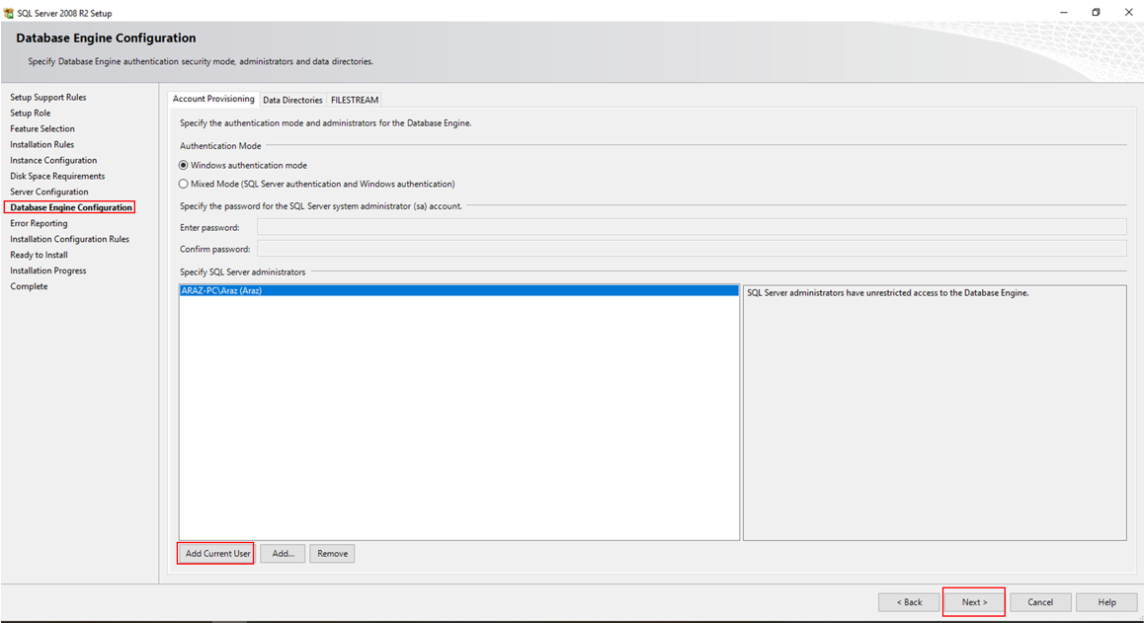The image size is (1144, 623).
Task: Click Error Reporting step in sidebar
Action: [39, 223]
